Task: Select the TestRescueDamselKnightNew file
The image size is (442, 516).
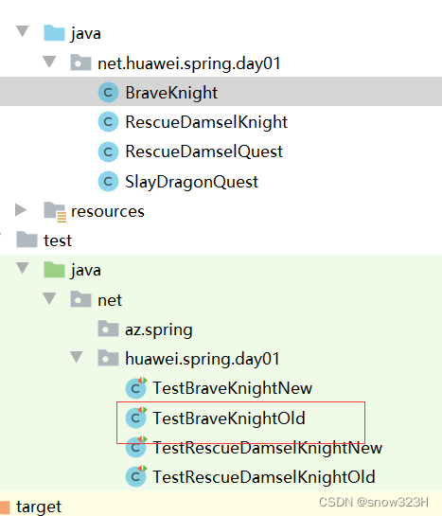Action: (x=267, y=448)
